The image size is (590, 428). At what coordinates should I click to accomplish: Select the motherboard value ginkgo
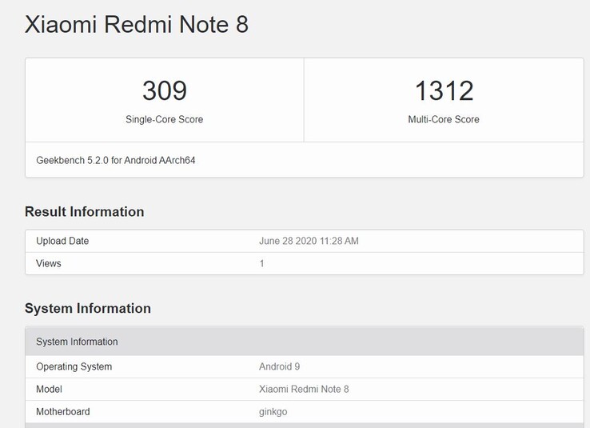coord(273,412)
